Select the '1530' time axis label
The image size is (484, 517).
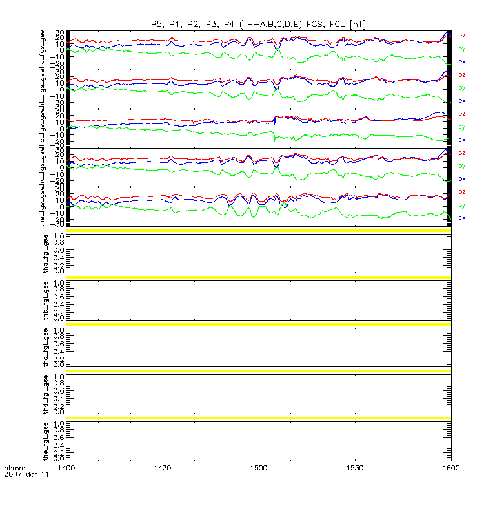(355, 468)
